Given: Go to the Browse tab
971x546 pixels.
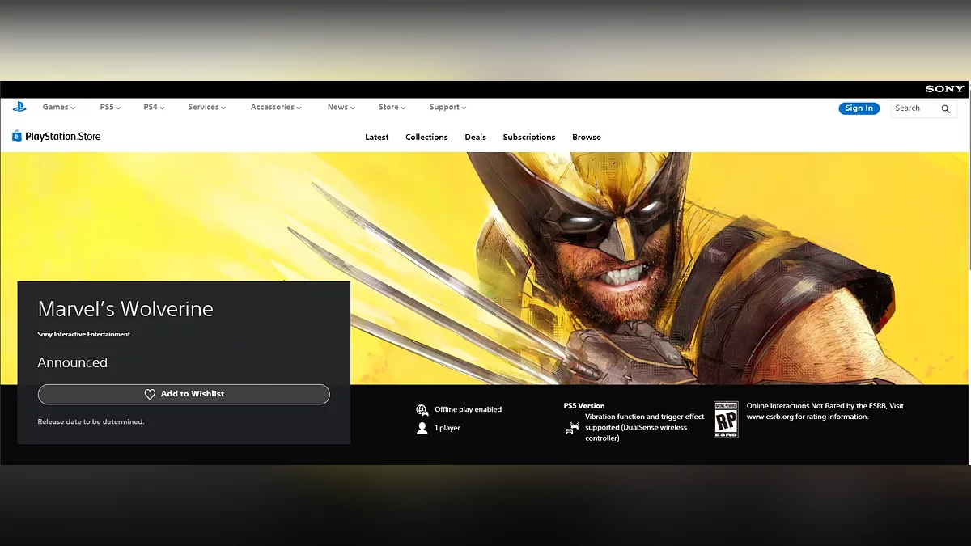Looking at the screenshot, I should [x=587, y=138].
